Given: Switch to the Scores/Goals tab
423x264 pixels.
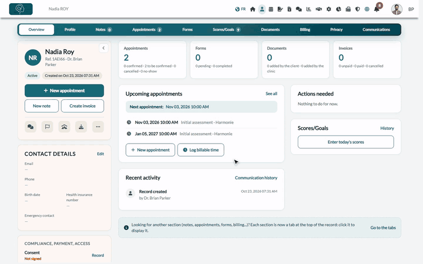Looking at the screenshot, I should 226,30.
